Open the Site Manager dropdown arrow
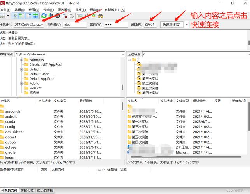Screen dimensions: 250x194 click(7, 16)
